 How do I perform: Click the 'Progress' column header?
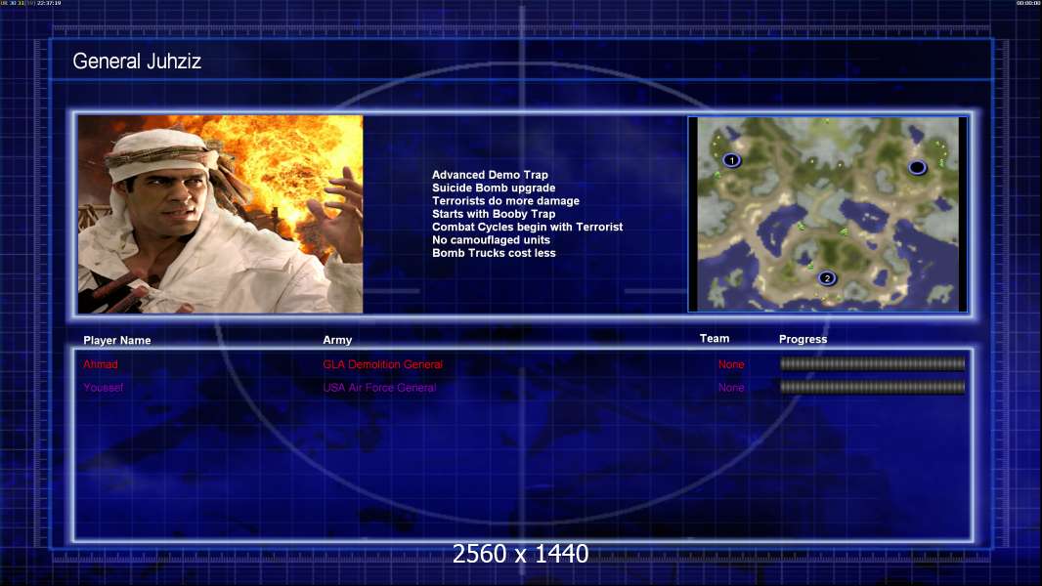pos(803,339)
